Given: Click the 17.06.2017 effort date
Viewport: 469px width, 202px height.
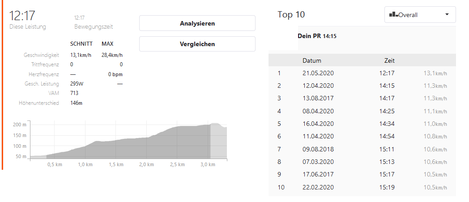Looking at the screenshot, I should point(318,174).
